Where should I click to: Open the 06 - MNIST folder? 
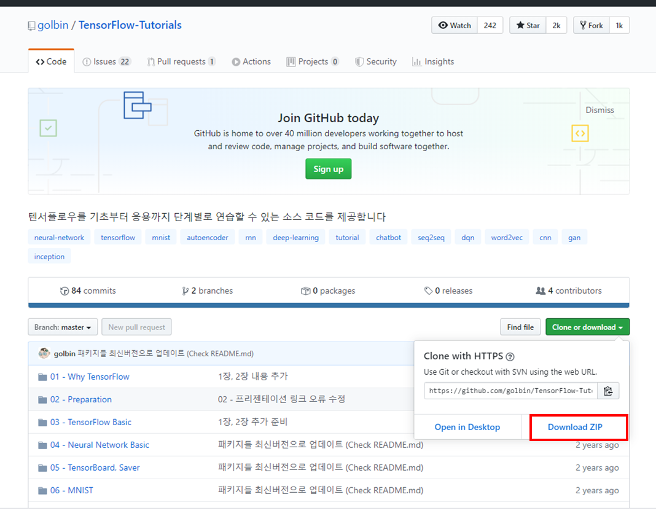[71, 490]
